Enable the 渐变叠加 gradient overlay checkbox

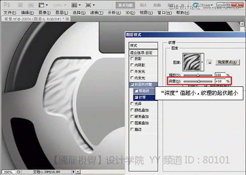click(132, 116)
